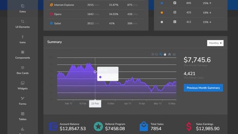This screenshot has width=238, height=134.
Task: Click the Twitter icon in the 845 row
Action: coord(175,3)
